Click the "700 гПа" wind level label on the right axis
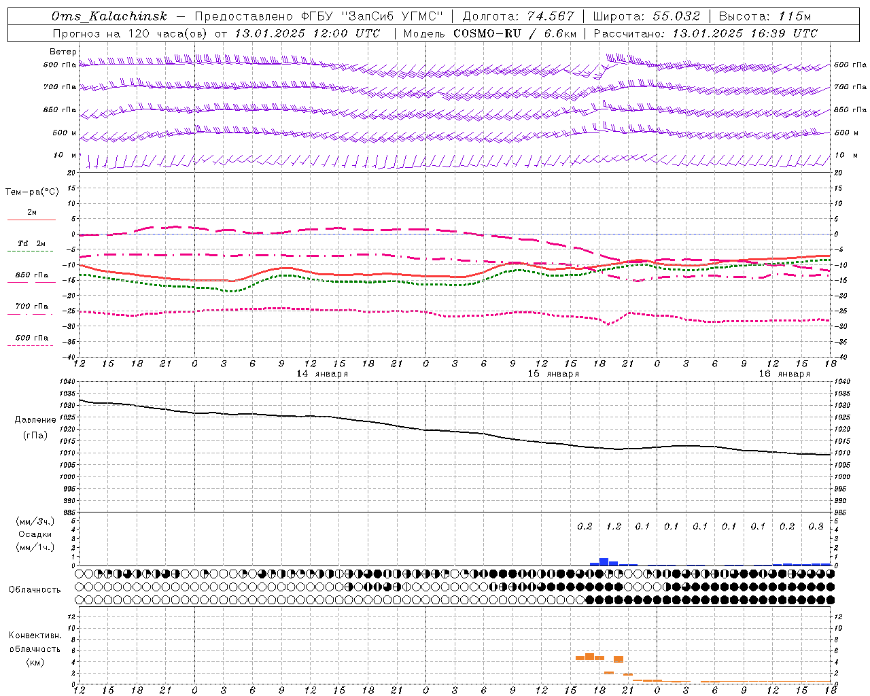This screenshot has width=870, height=696. [x=850, y=87]
